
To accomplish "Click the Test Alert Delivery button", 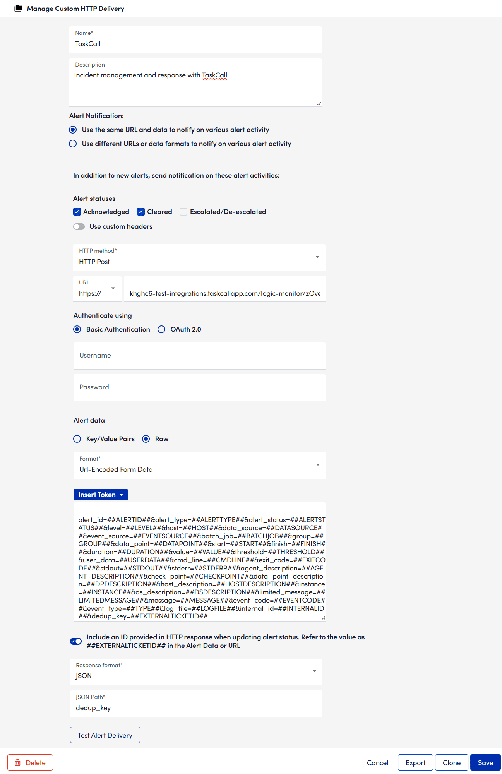I will tap(105, 735).
